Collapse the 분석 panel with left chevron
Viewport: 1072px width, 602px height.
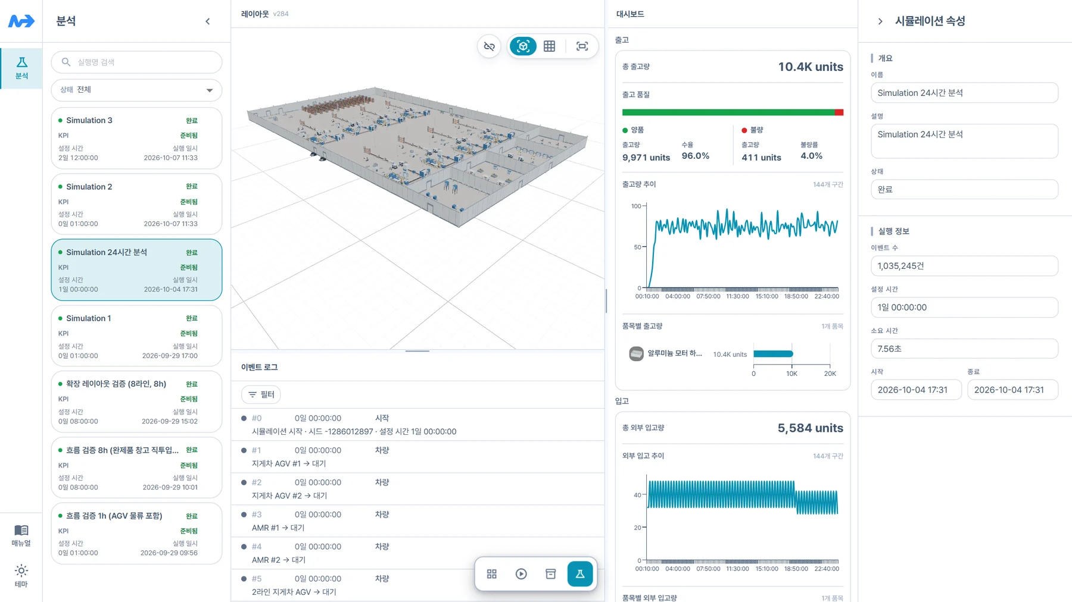(x=208, y=21)
